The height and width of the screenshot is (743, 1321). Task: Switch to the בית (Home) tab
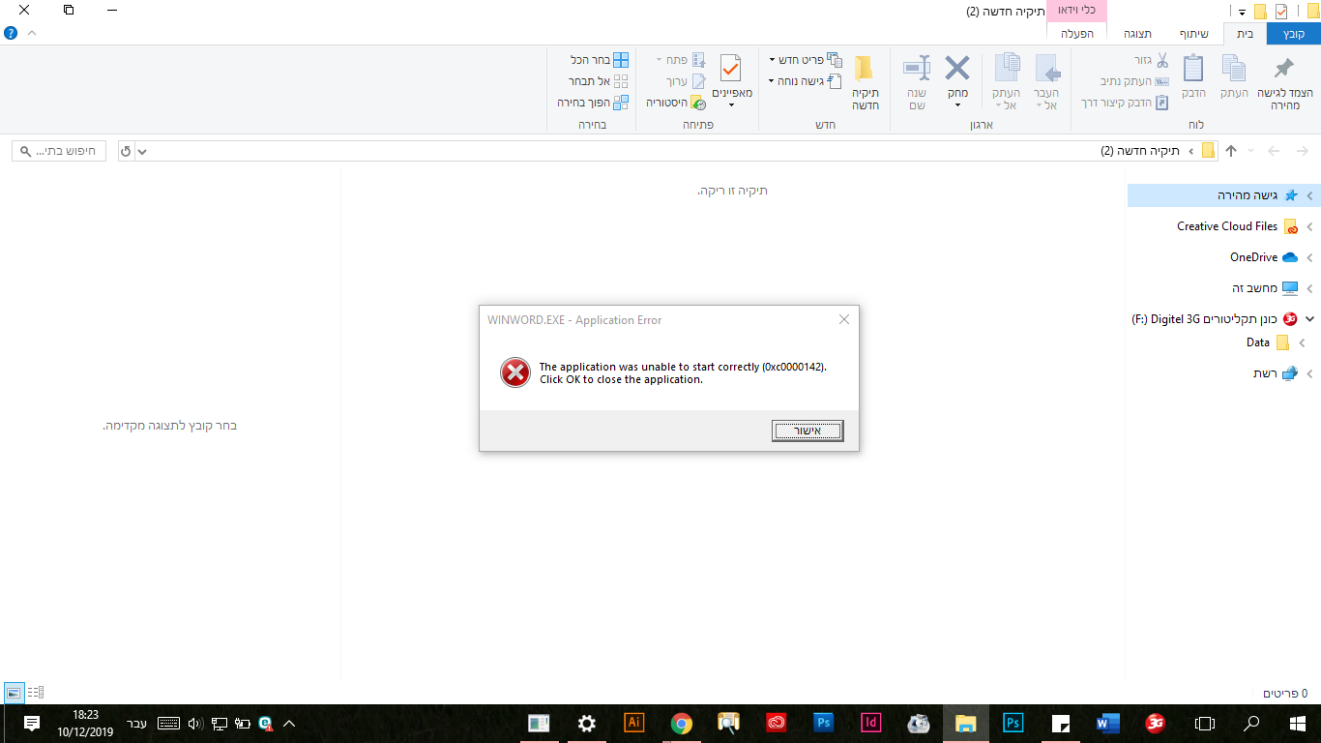pyautogui.click(x=1246, y=34)
